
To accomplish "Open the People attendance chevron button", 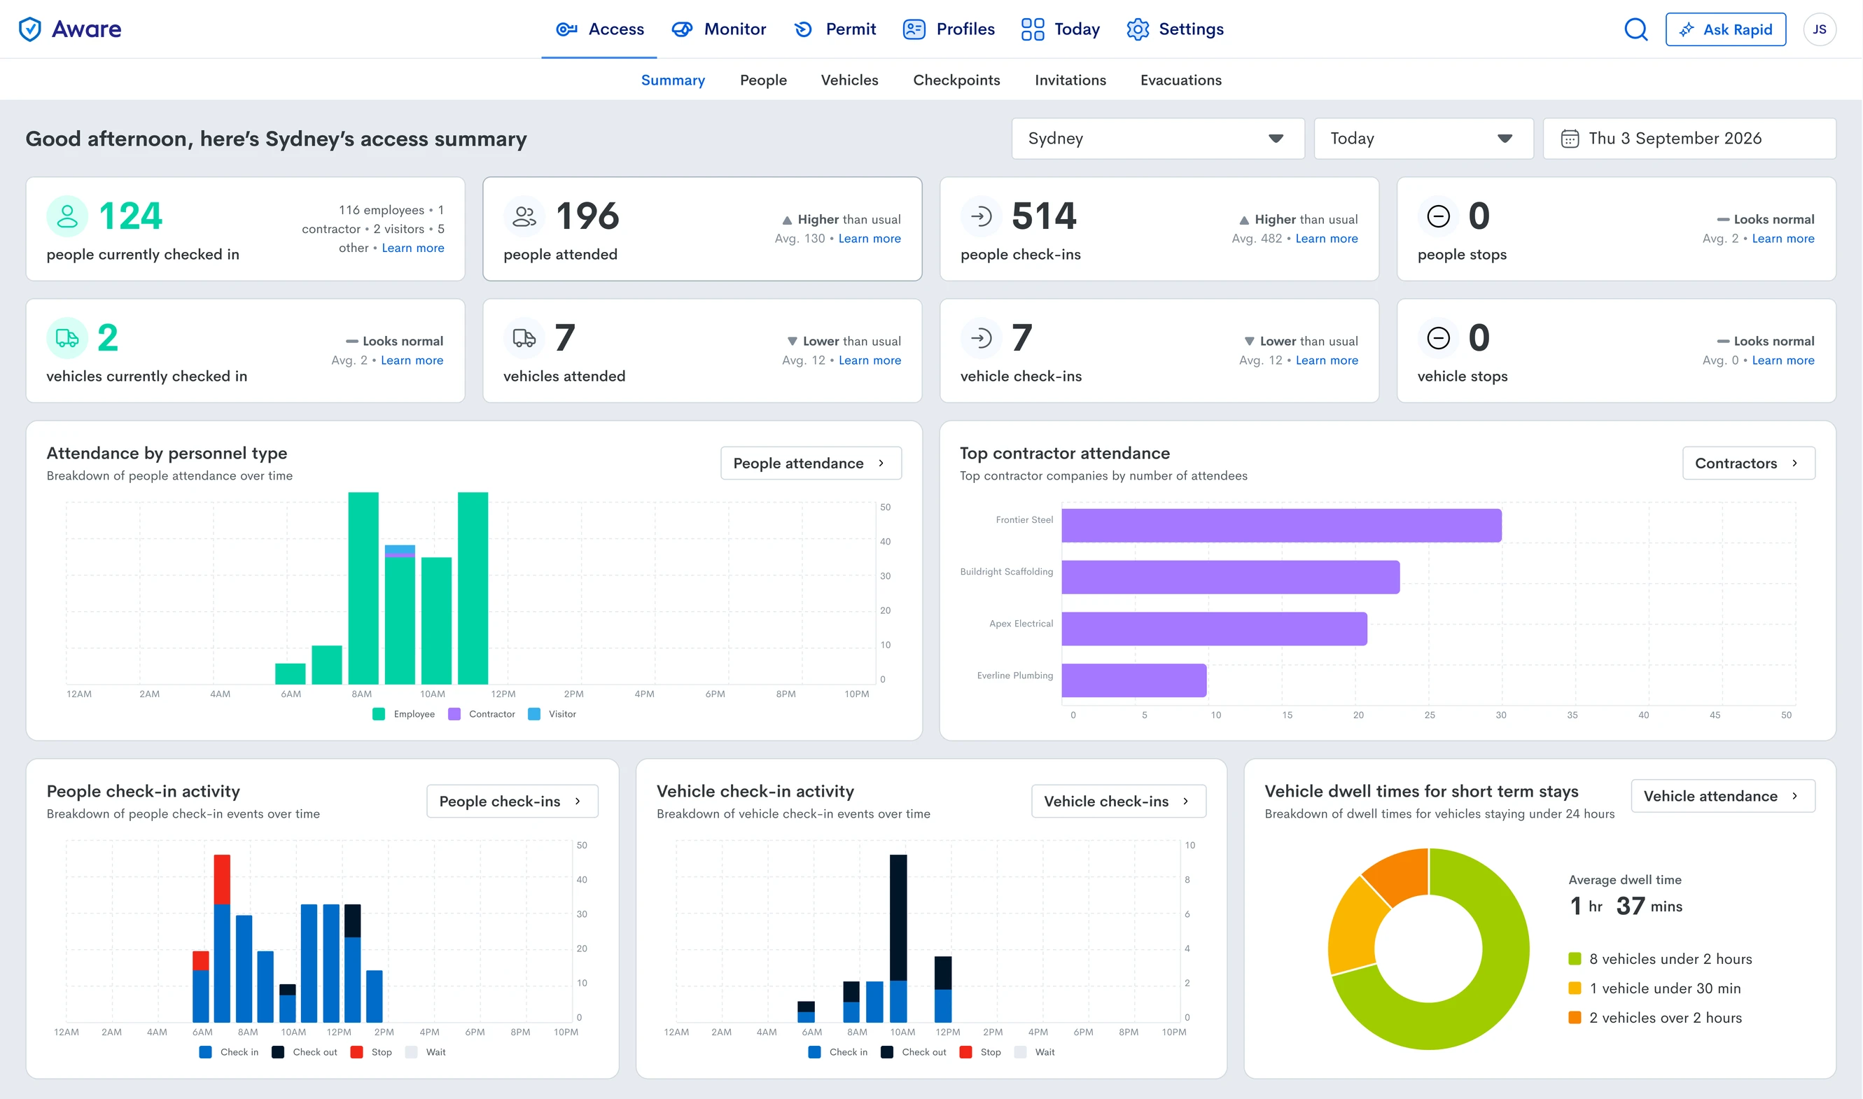I will pyautogui.click(x=811, y=463).
